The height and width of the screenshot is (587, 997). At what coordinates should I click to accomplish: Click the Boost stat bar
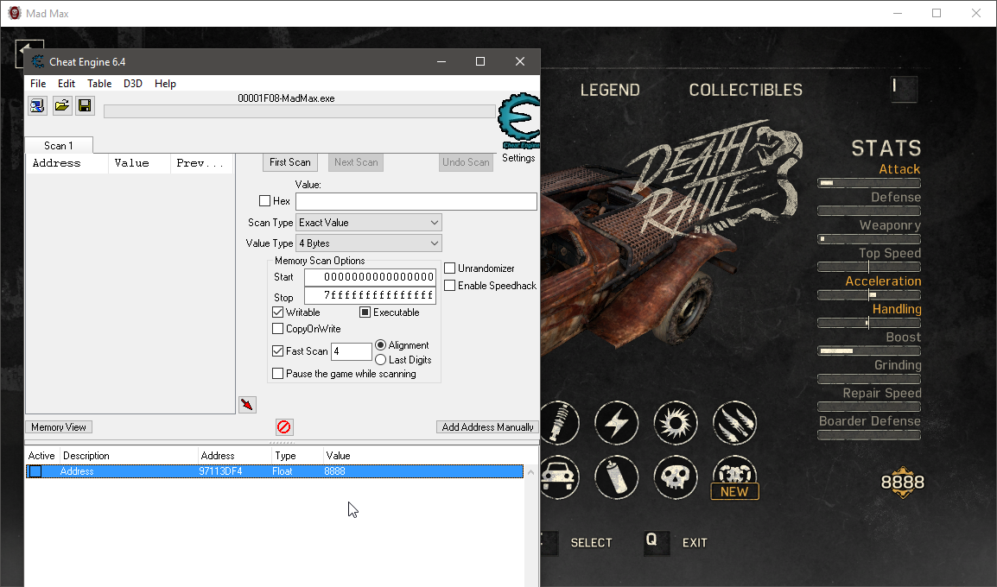coord(869,350)
